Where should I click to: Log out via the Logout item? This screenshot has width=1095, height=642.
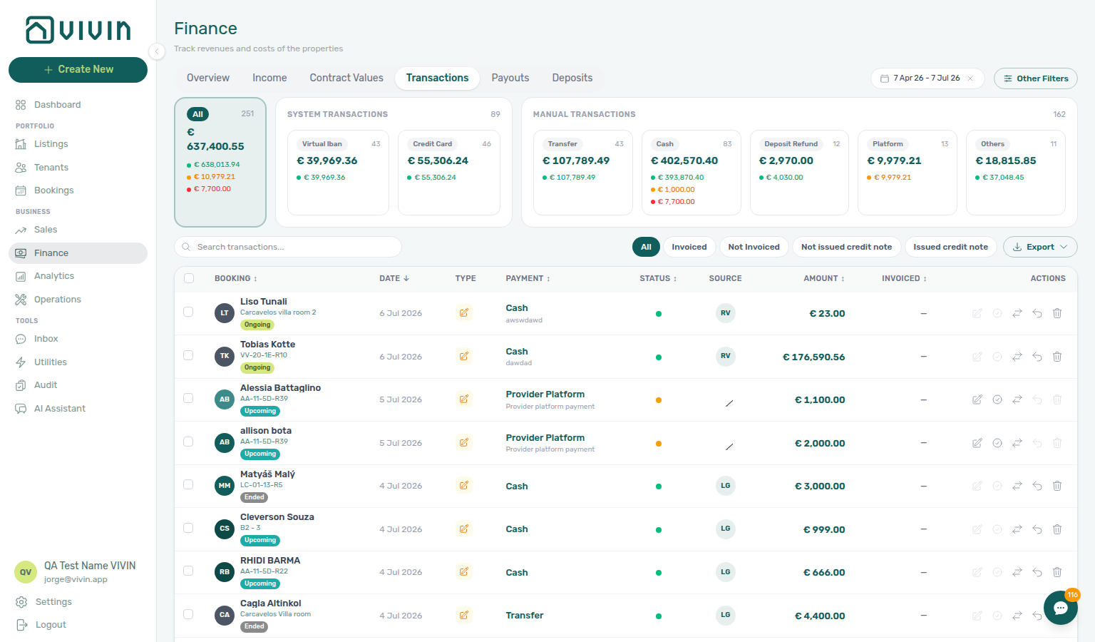click(x=78, y=625)
